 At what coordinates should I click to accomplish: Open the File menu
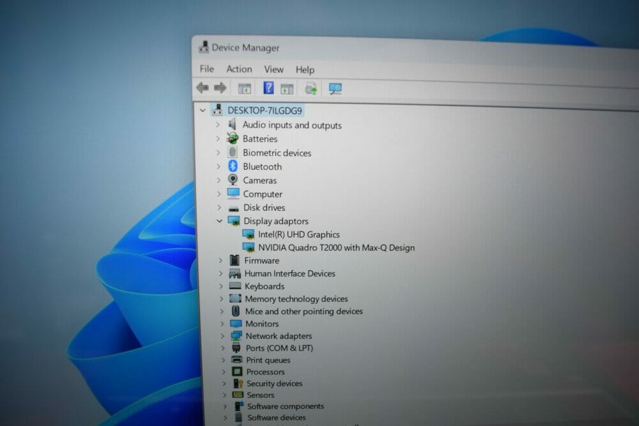(x=206, y=69)
